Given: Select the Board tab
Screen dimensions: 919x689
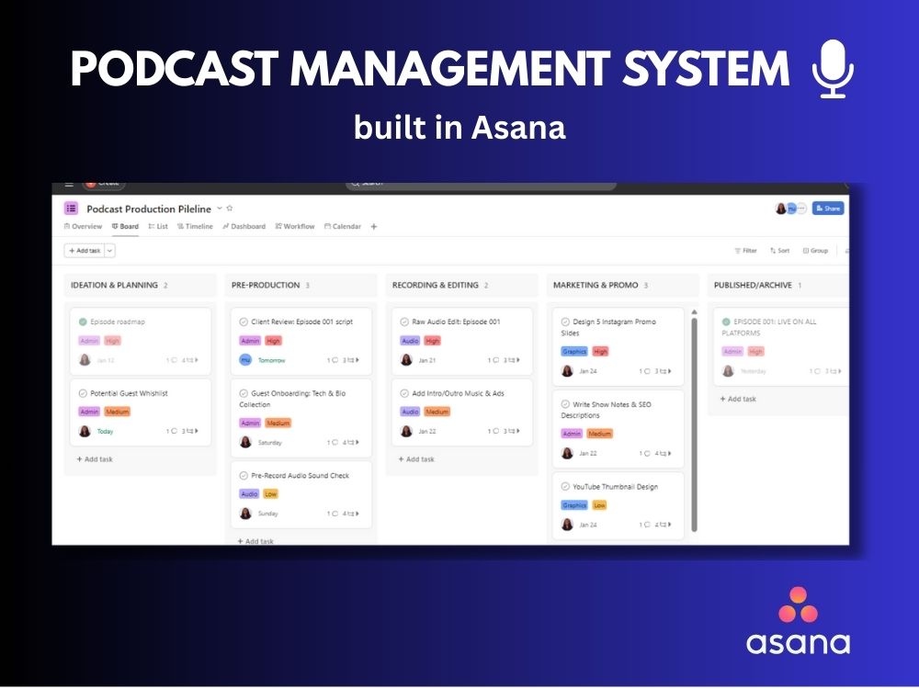Looking at the screenshot, I should tap(125, 226).
